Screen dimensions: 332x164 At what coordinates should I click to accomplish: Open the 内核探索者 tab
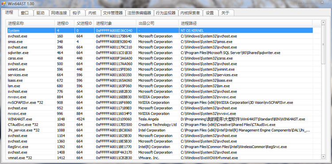(190, 13)
